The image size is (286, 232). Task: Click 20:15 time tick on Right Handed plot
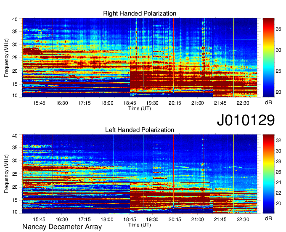[175, 103]
